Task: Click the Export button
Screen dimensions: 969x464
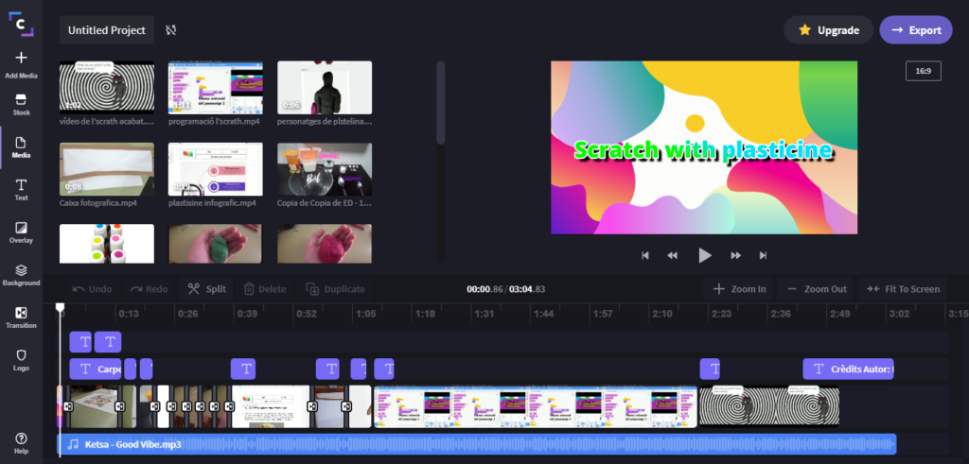Action: pyautogui.click(x=916, y=30)
